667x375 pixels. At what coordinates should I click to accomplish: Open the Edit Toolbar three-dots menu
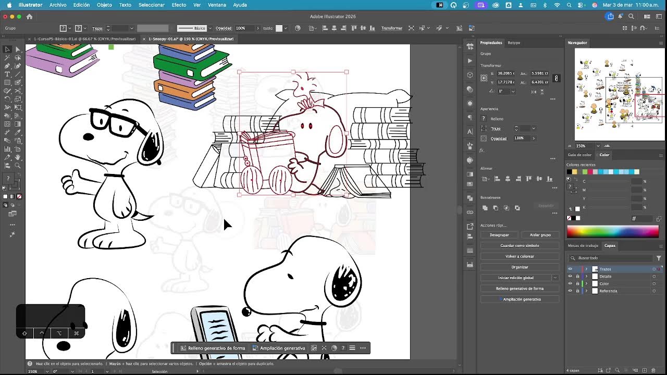13,225
